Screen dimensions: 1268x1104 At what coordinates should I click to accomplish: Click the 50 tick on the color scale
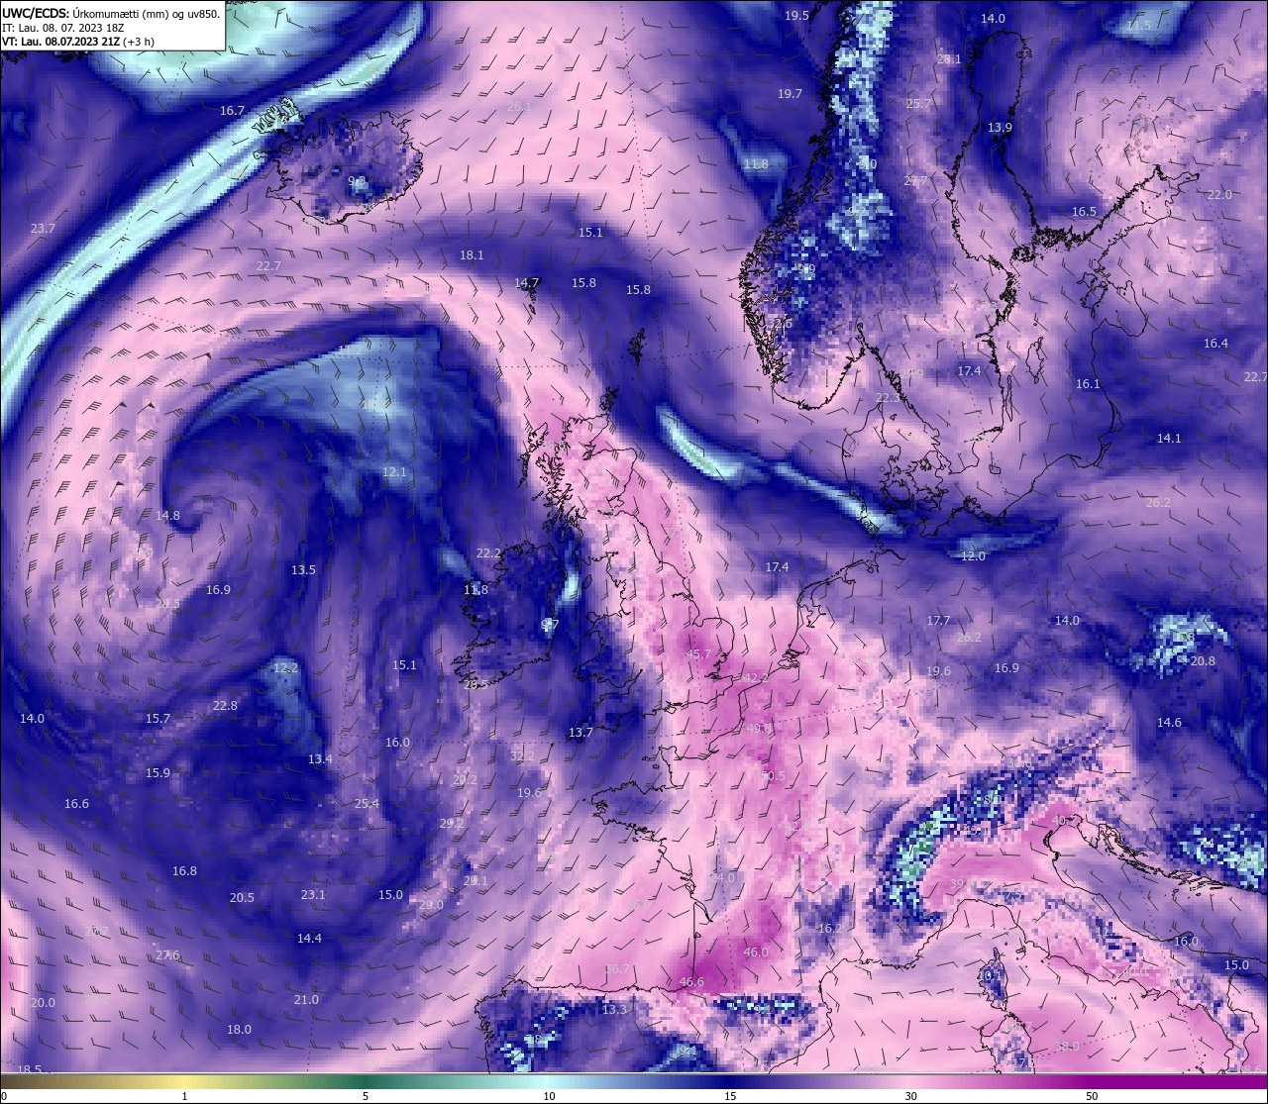(x=1092, y=1096)
